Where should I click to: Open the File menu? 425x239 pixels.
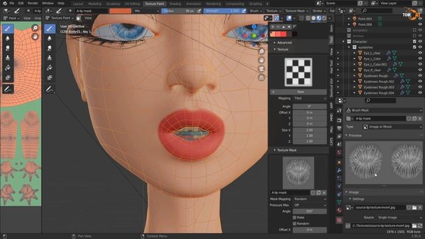(12, 3)
